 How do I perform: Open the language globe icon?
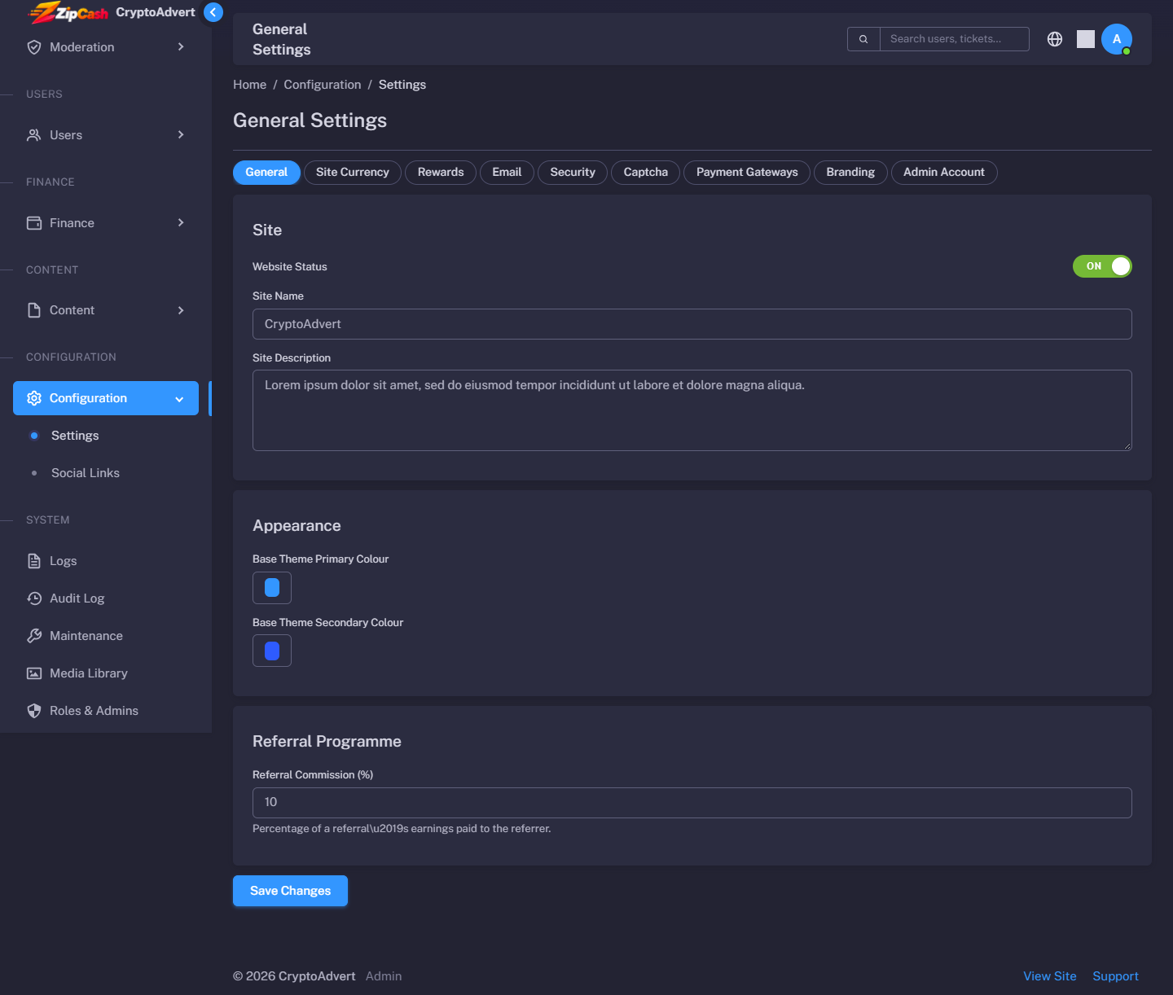[x=1055, y=39]
